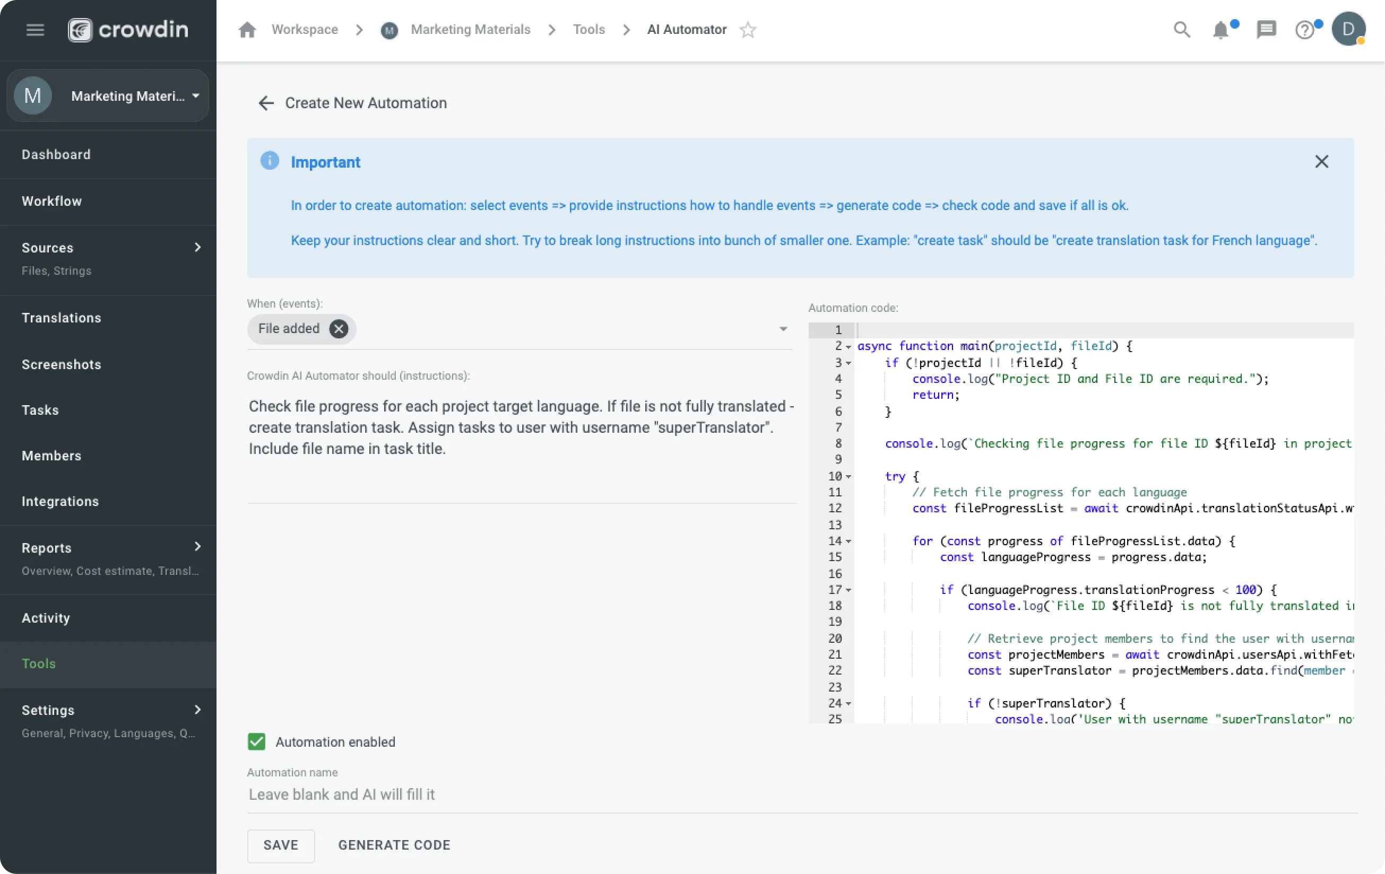Open the events dropdown

click(782, 329)
